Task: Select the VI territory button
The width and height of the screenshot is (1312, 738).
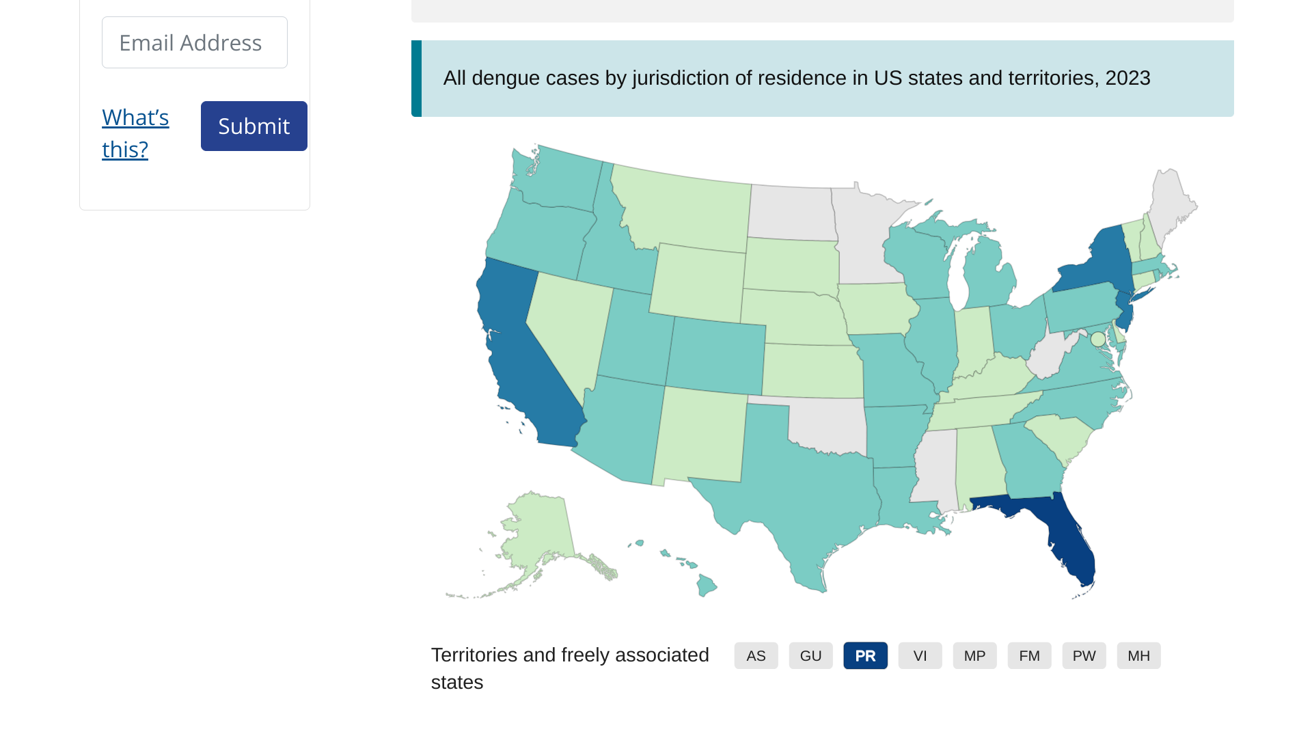Action: tap(920, 656)
